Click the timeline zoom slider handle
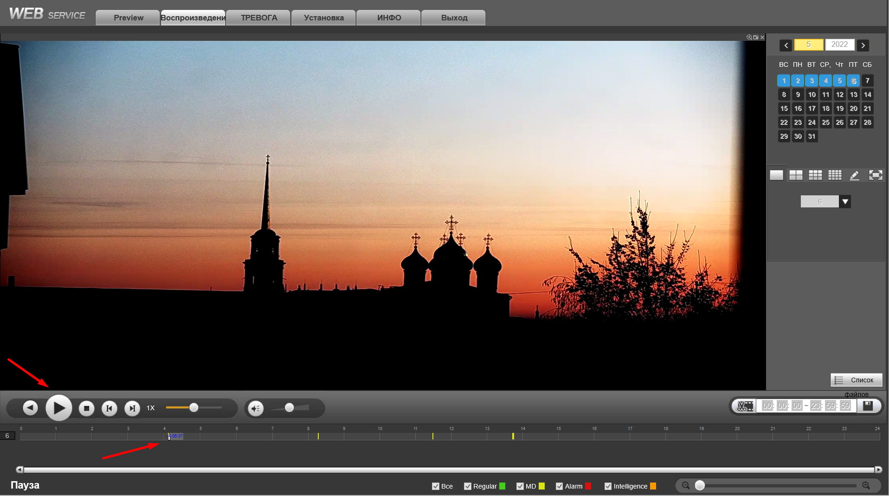This screenshot has width=889, height=496. [700, 485]
